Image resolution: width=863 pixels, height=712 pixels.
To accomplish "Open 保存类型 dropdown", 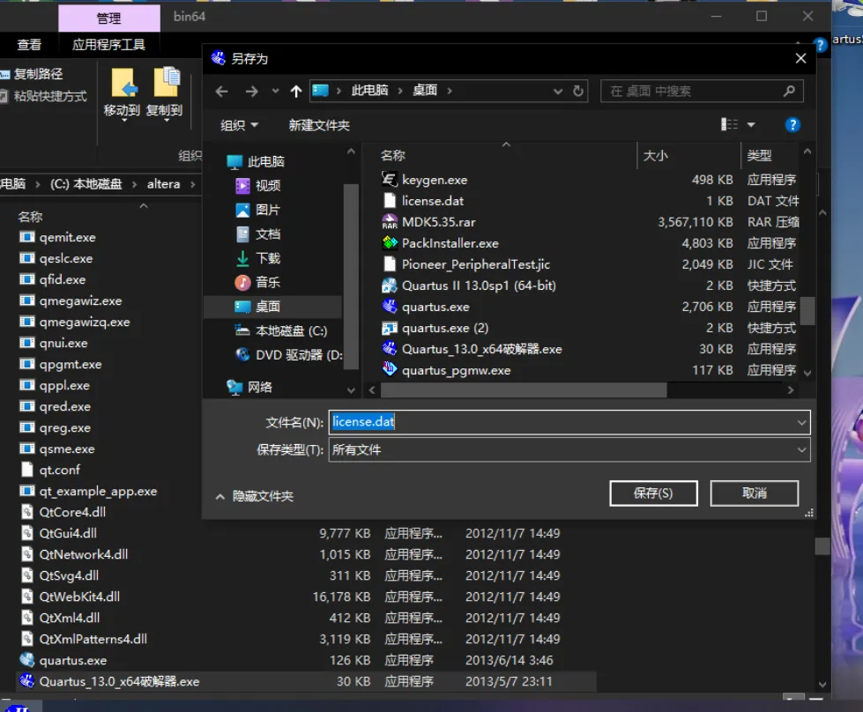I will tap(569, 450).
